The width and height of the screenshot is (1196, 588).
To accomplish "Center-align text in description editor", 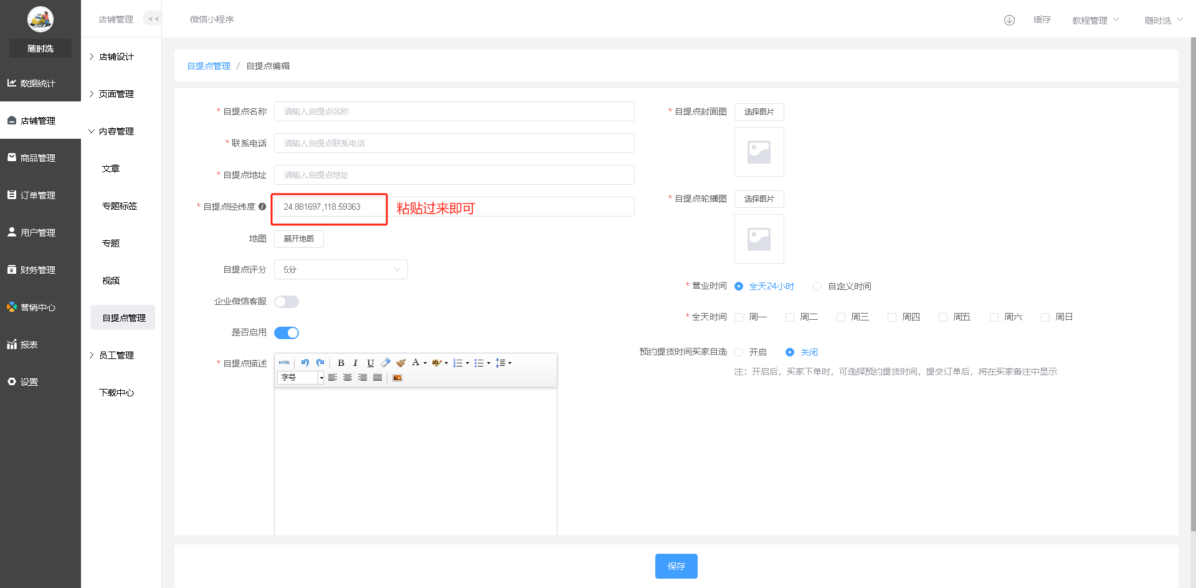I will tap(348, 378).
